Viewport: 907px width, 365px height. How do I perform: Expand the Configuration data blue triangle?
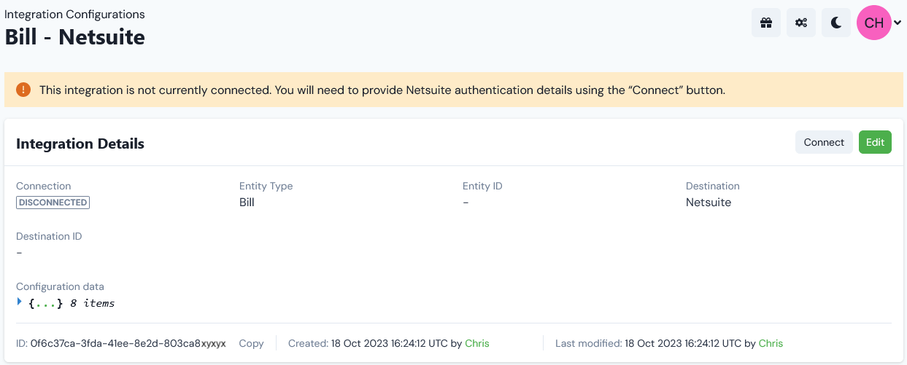coord(20,302)
